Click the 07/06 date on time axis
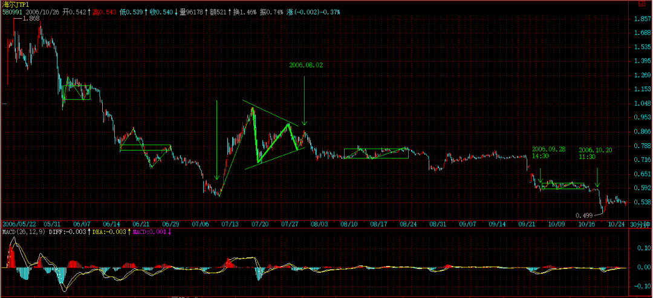The image size is (653, 298). pos(200,224)
